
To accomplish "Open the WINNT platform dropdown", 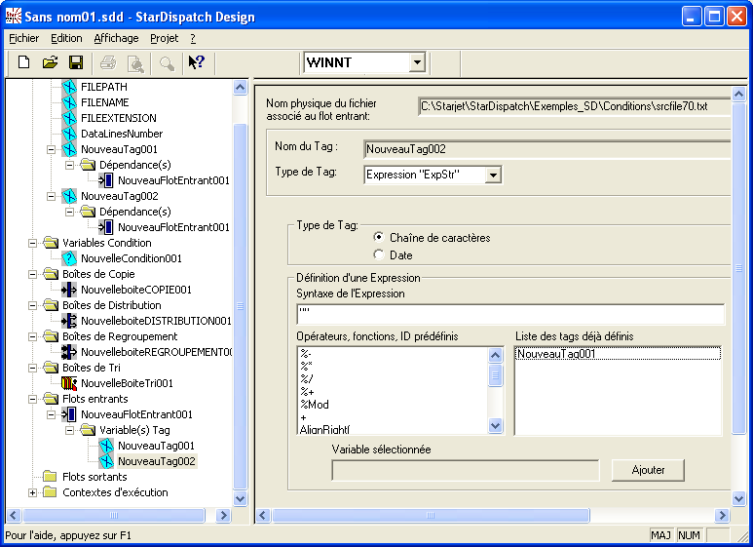I will point(417,62).
